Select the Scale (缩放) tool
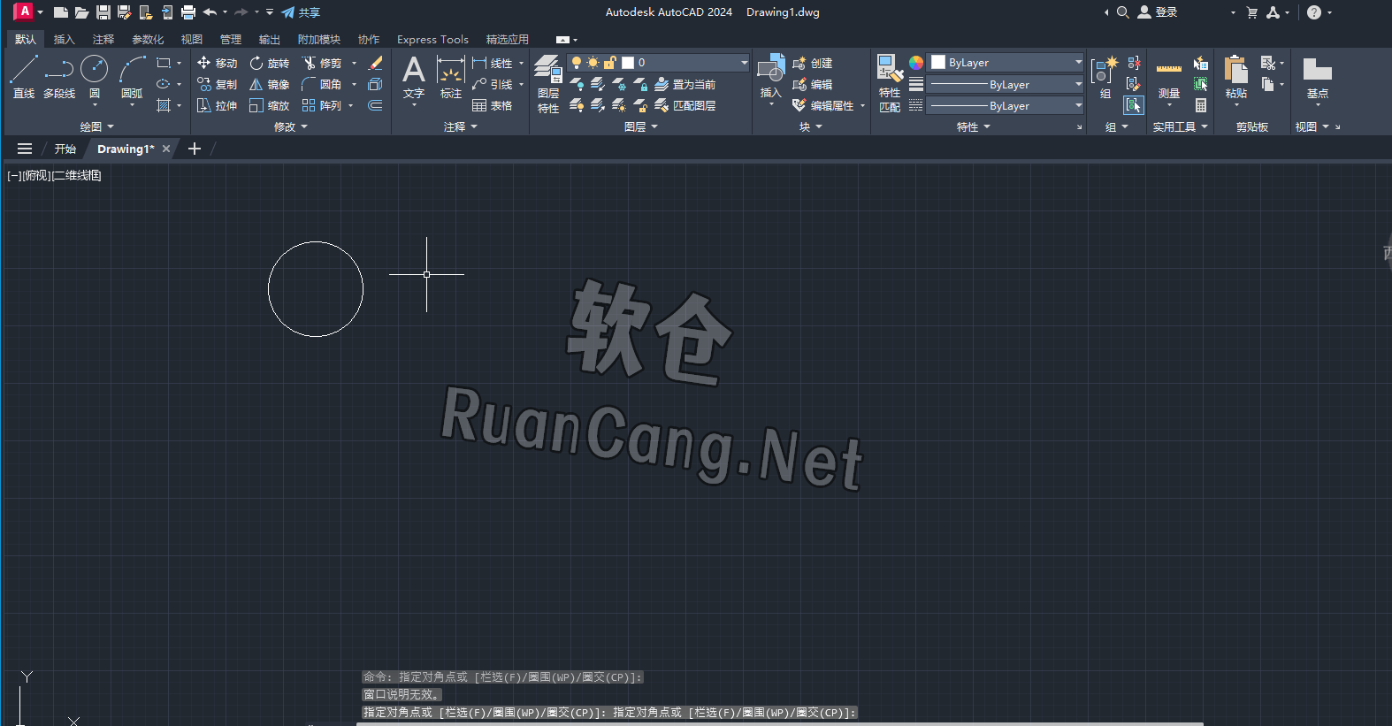 pos(270,105)
